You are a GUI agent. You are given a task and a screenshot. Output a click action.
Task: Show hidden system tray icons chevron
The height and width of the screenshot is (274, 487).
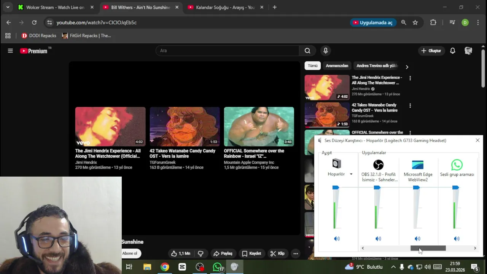393,267
